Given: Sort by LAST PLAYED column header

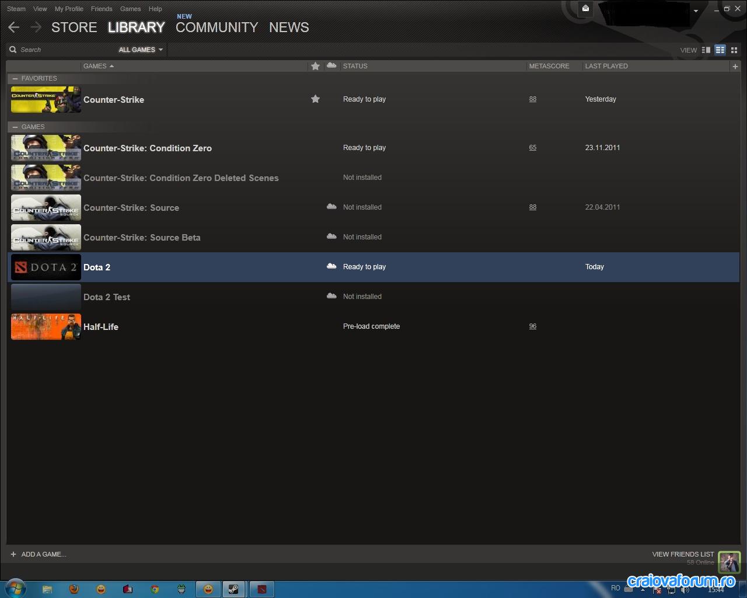Looking at the screenshot, I should pyautogui.click(x=606, y=66).
